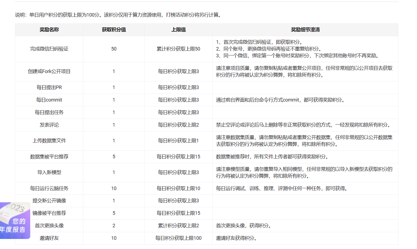Click the 获取积分值 column header
Image resolution: width=417 pixels, height=249 pixels.
click(114, 30)
